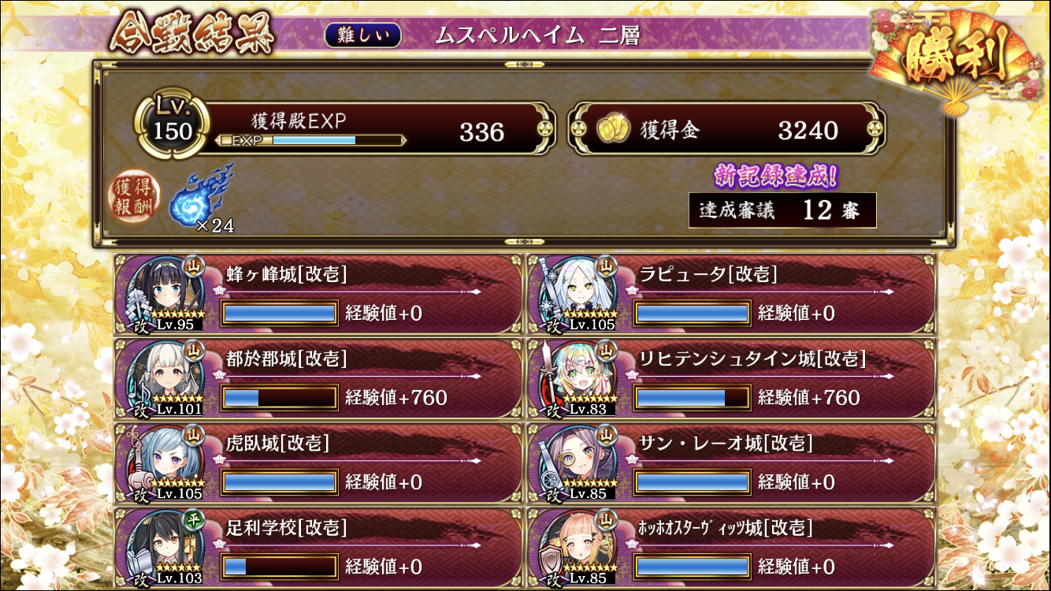Click the 達成審議 12審 record box

click(x=782, y=210)
